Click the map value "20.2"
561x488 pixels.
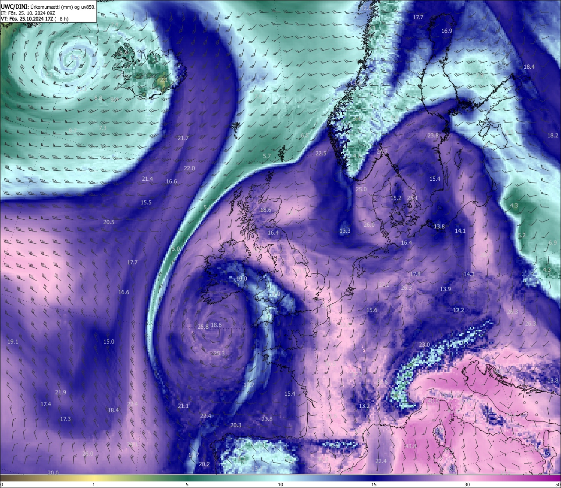tap(204, 464)
